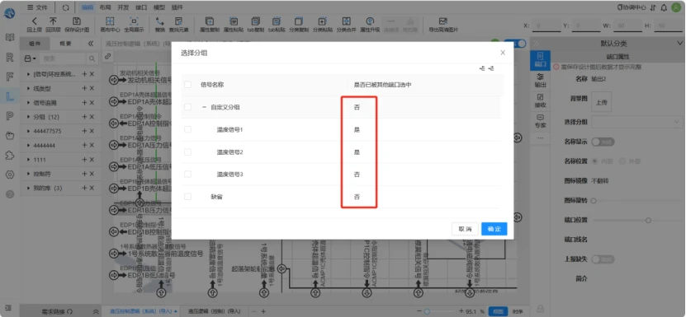Switch to the 概要 panel tab
This screenshot has width=686, height=317.
coord(65,44)
